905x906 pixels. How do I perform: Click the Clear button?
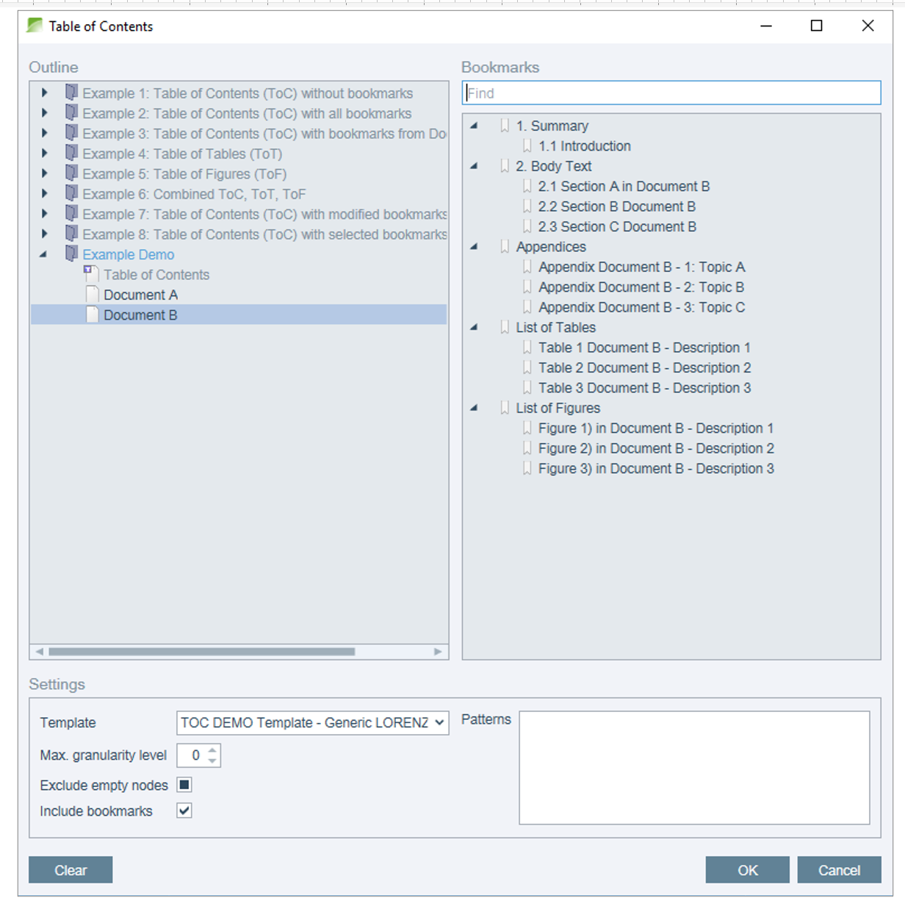coord(71,870)
